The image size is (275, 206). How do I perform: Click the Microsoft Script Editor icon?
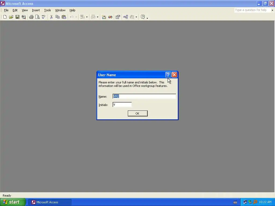coord(110,17)
